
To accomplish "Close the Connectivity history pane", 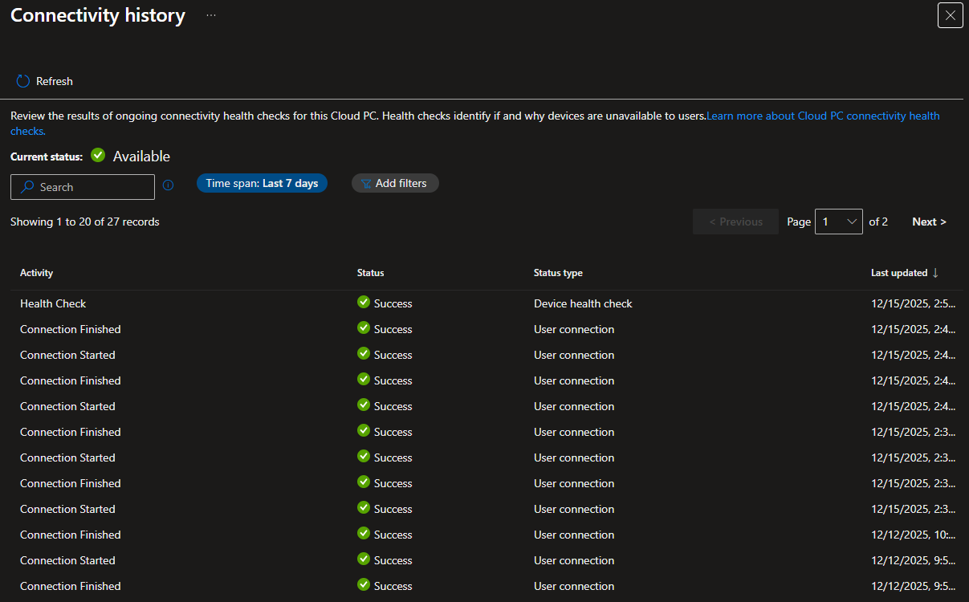I will pos(950,15).
